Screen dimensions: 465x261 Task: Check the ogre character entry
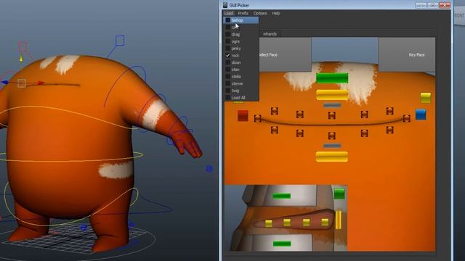[240, 41]
